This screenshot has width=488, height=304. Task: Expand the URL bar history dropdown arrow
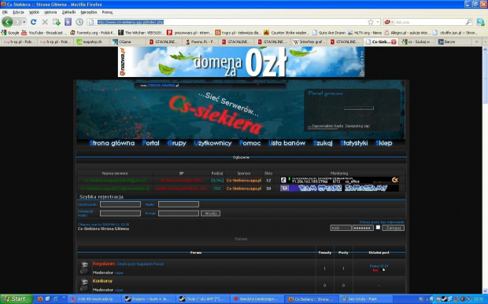coord(378,22)
